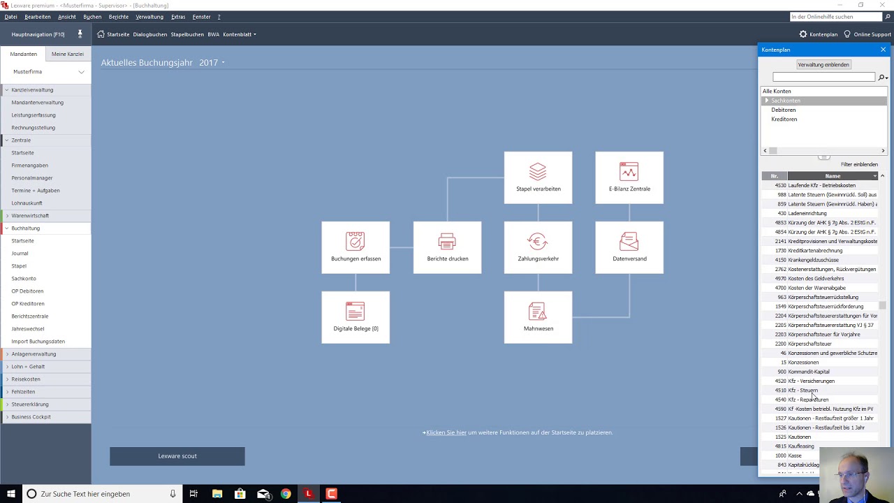Click the Kontenplan search input field

click(823, 77)
